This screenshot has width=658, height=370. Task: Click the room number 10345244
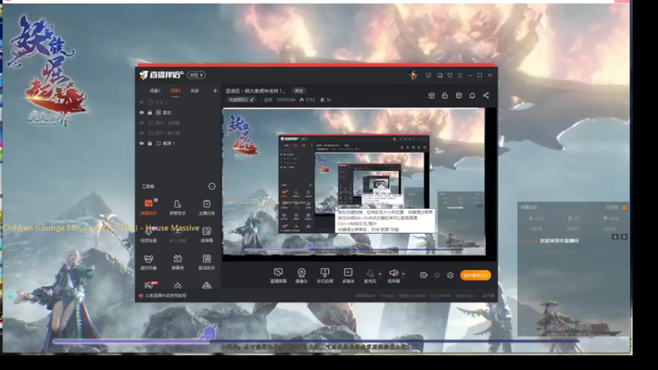285,99
